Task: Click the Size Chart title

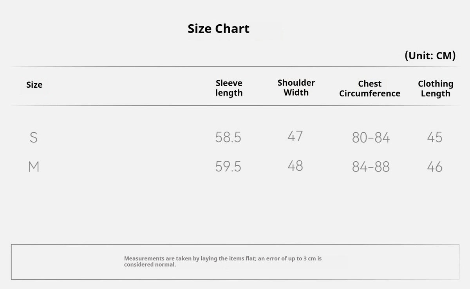Action: click(x=219, y=29)
